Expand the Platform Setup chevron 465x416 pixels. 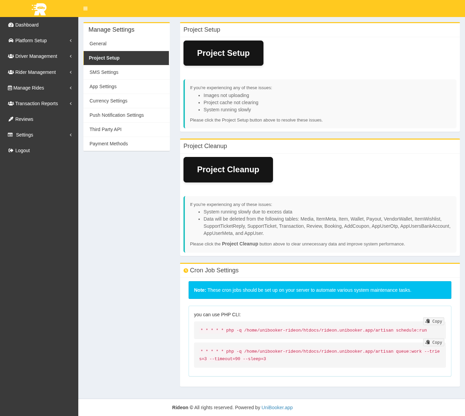tap(71, 41)
